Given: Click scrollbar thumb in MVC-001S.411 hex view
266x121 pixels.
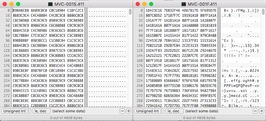Looking at the screenshot, I should click(130, 12).
